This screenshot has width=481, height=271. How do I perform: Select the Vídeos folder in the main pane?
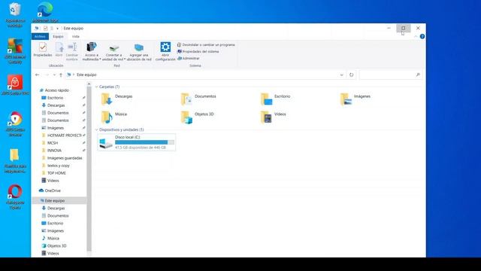273,117
